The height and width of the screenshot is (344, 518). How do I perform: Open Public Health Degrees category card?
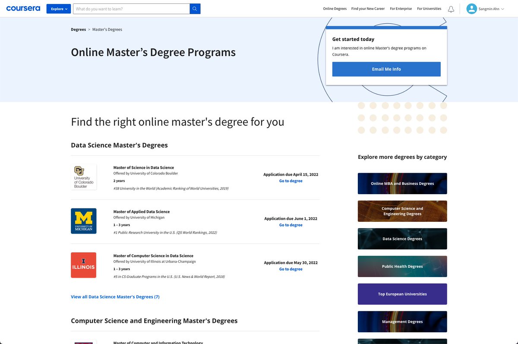[402, 266]
